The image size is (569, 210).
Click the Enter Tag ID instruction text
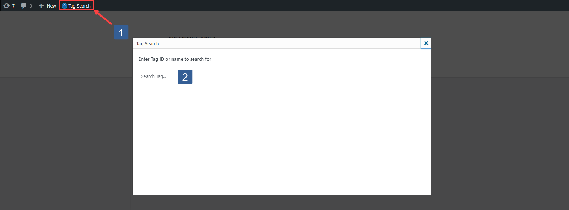coord(175,59)
